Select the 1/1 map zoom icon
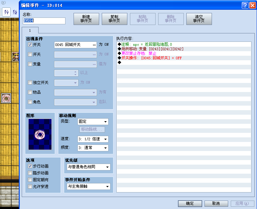257x209 pixels. (x=6, y=12)
